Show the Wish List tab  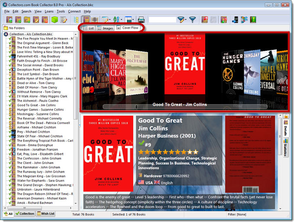[x=46, y=214]
